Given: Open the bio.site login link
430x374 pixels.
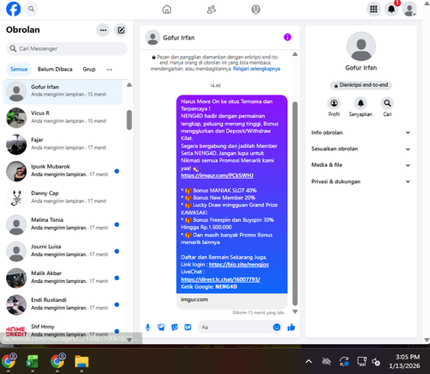Looking at the screenshot, I should click(x=238, y=265).
